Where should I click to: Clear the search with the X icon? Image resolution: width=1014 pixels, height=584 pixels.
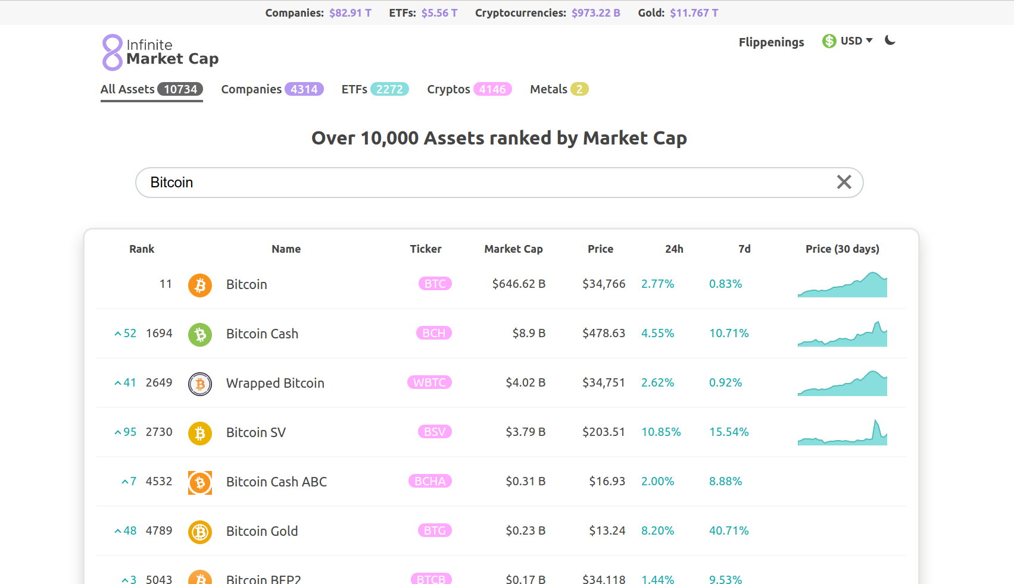pos(844,182)
